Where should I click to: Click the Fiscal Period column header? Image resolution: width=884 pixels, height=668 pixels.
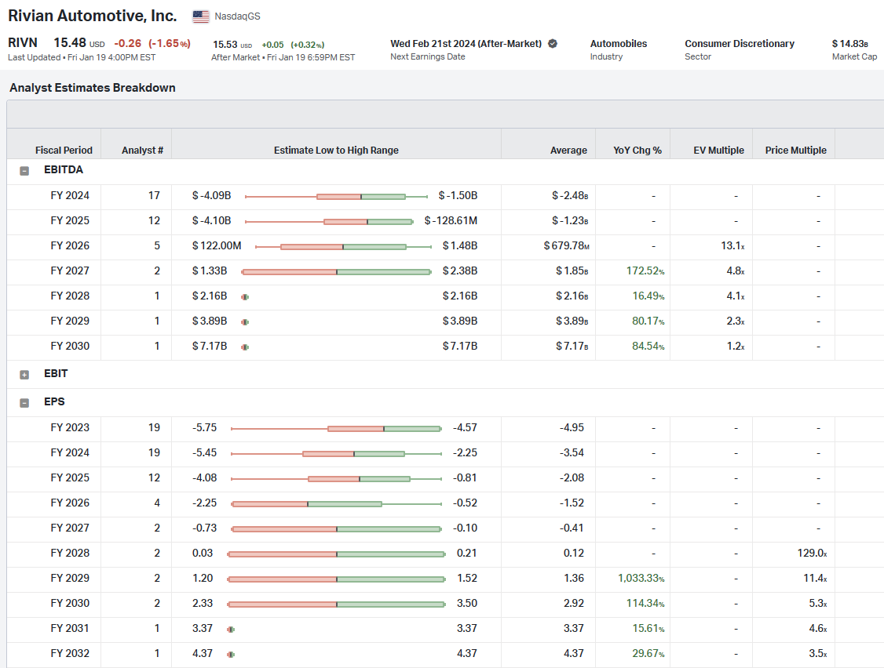coord(64,151)
